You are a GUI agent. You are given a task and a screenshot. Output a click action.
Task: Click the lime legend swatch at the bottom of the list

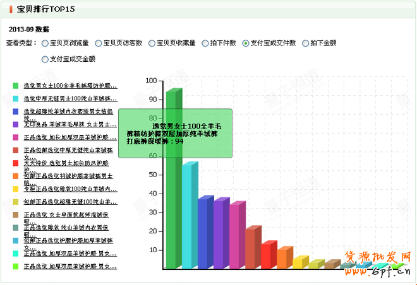point(15,267)
